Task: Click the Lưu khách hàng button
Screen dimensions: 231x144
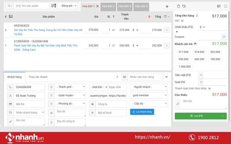Action: [142, 112]
